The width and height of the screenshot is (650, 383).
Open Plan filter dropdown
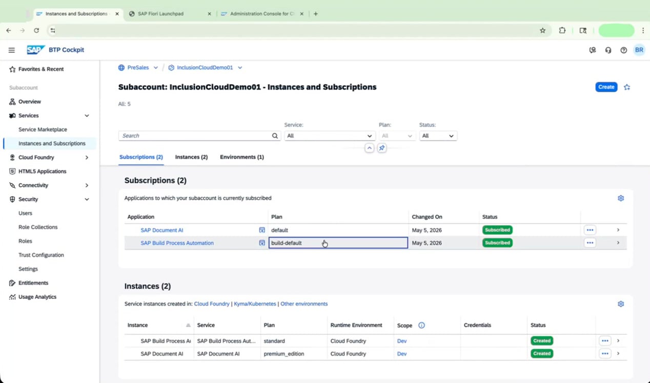(x=397, y=136)
